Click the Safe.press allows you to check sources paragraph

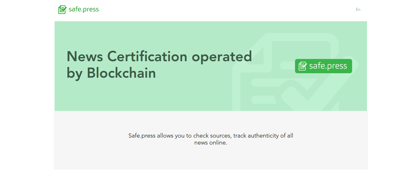[x=211, y=139]
